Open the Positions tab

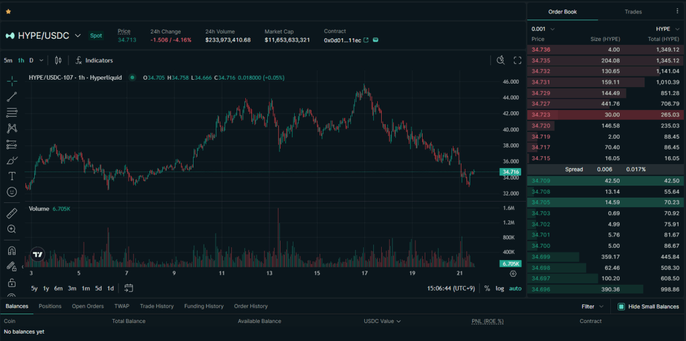[x=50, y=306]
